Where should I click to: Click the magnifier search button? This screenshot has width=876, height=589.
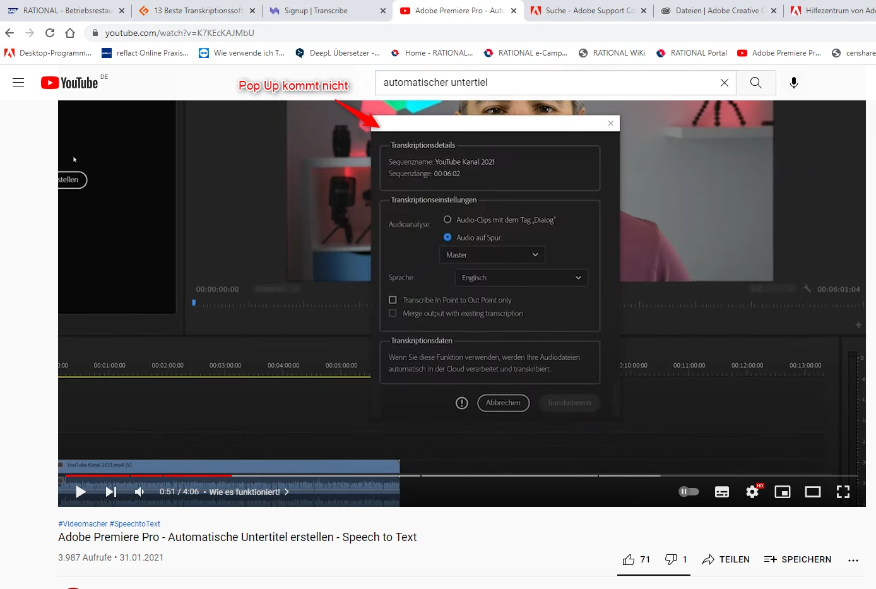[x=756, y=83]
